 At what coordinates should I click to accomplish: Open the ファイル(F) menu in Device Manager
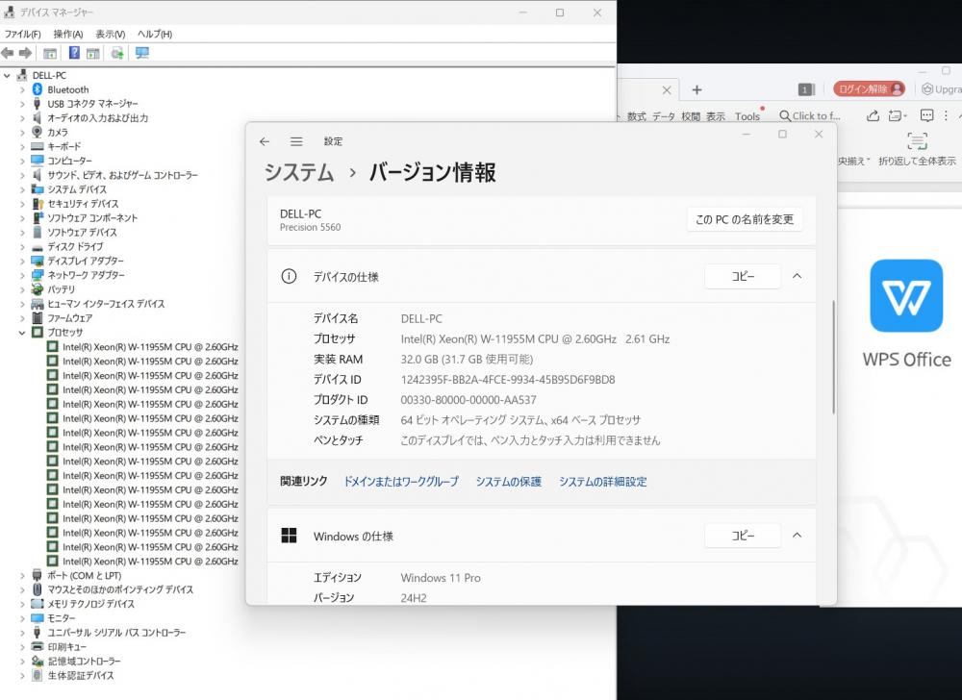click(x=23, y=34)
